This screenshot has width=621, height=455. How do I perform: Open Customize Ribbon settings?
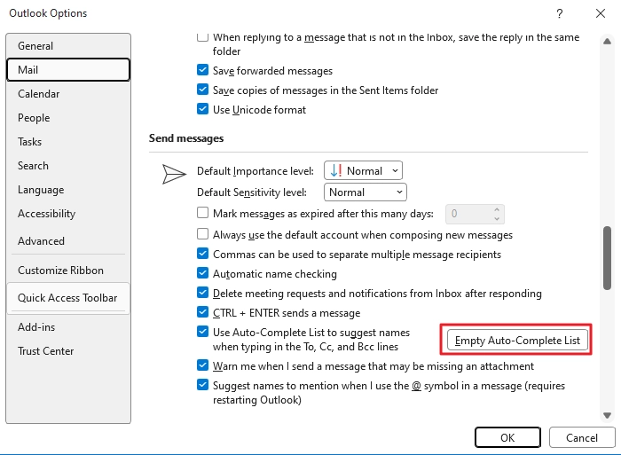pos(68,271)
